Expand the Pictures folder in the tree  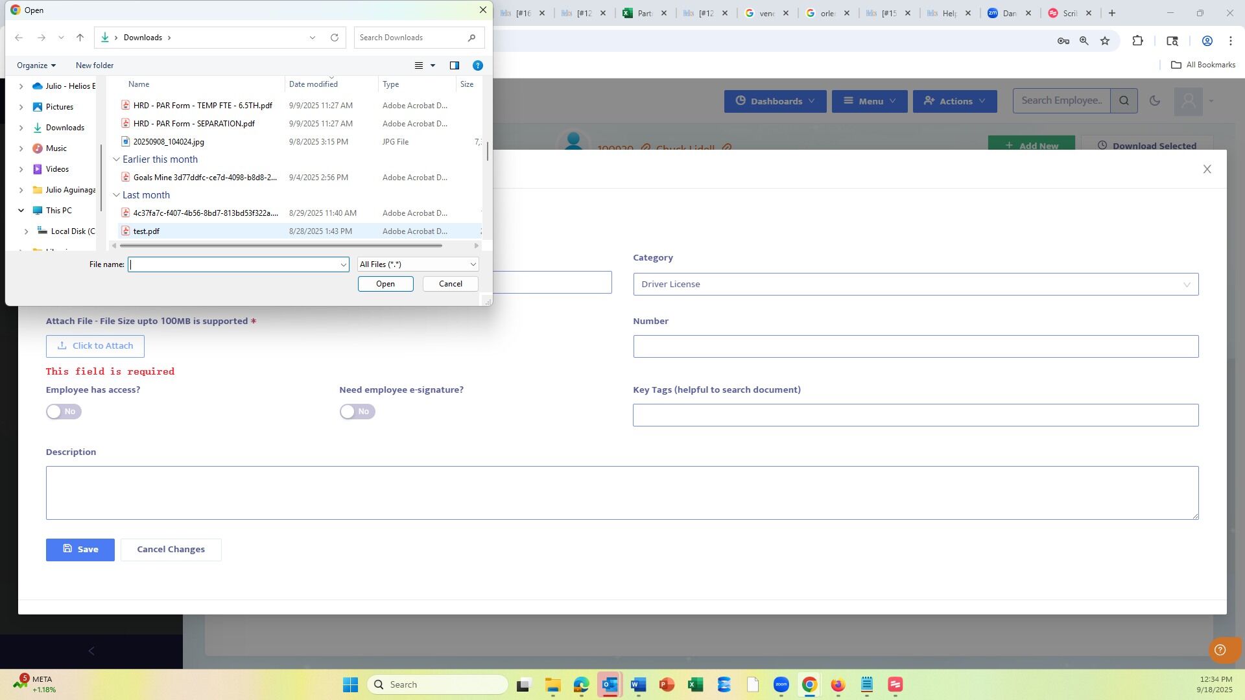click(21, 107)
